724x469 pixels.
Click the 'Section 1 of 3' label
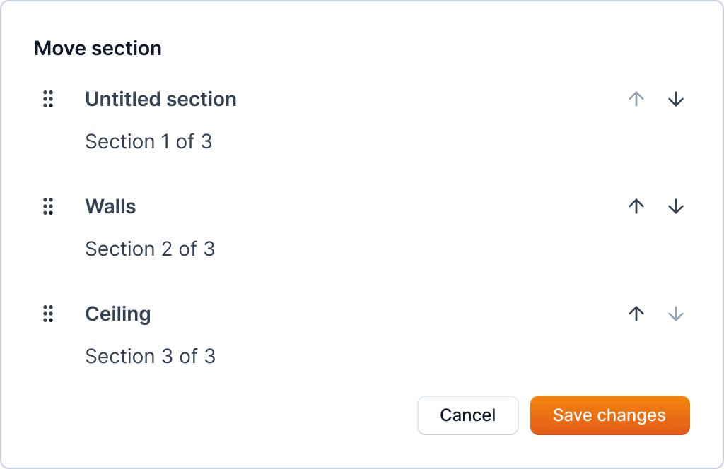click(x=148, y=142)
